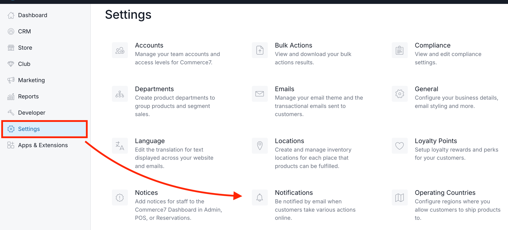
Task: Navigate to Store in sidebar
Action: (x=25, y=48)
